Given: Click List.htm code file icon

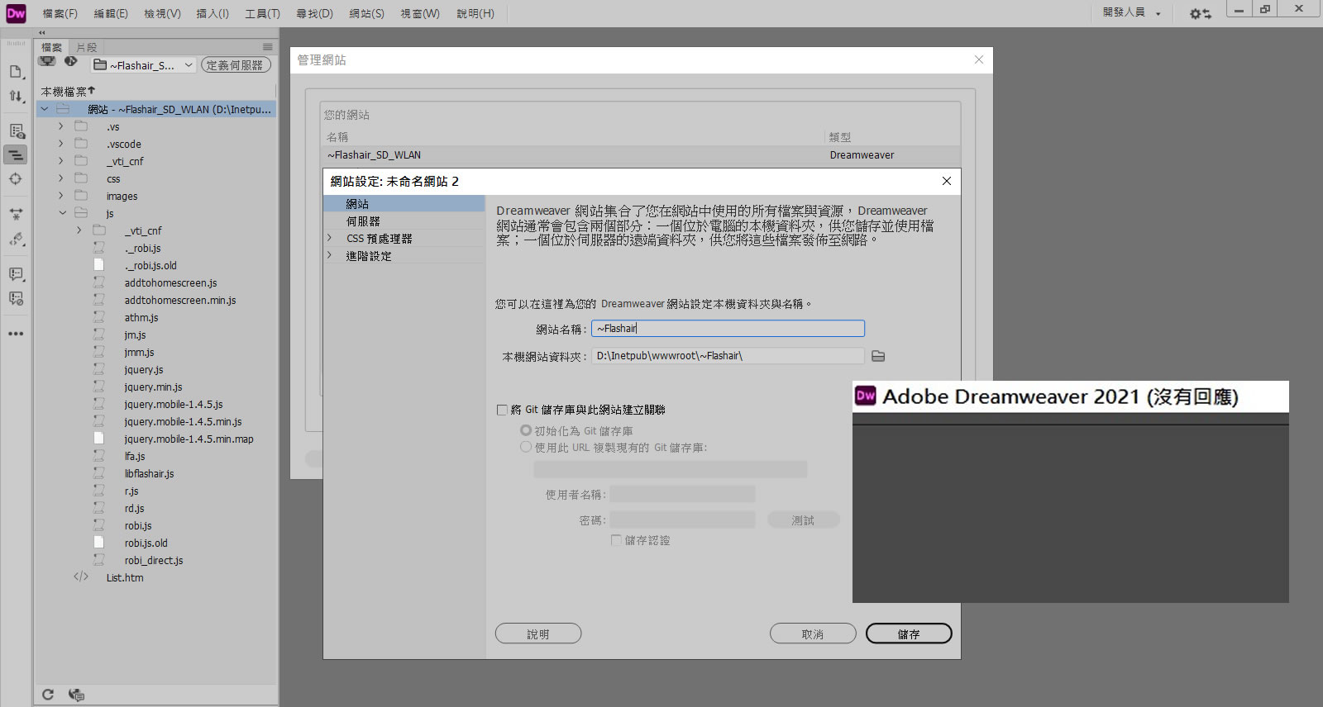Looking at the screenshot, I should click(x=81, y=577).
